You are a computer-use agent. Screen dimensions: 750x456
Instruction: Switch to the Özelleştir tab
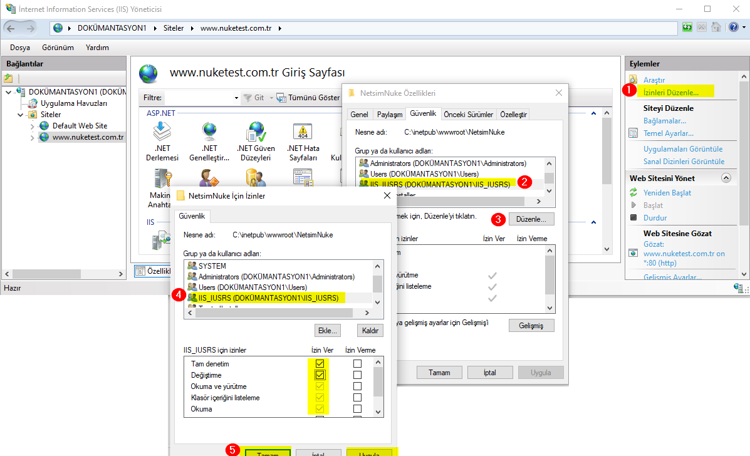(513, 114)
